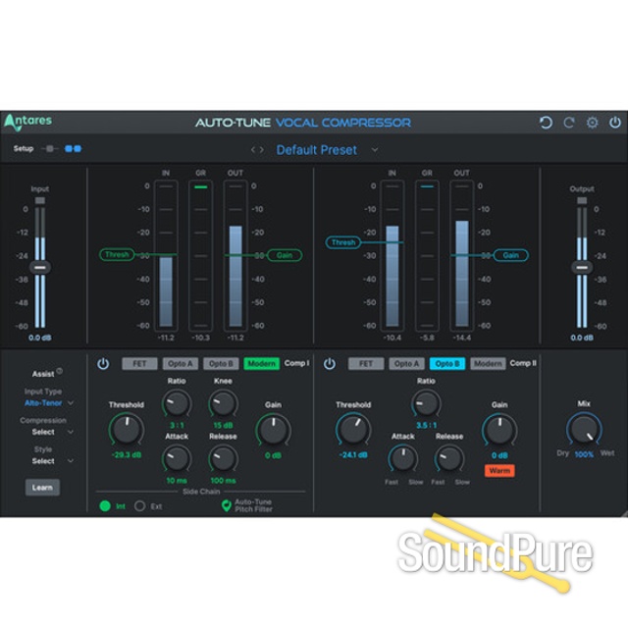Click Comp I threshold -29.3 dB value
Screen dimensions: 628x628
tap(127, 455)
